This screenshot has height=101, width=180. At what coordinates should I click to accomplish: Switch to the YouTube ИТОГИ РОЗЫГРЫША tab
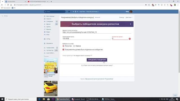(38, 2)
